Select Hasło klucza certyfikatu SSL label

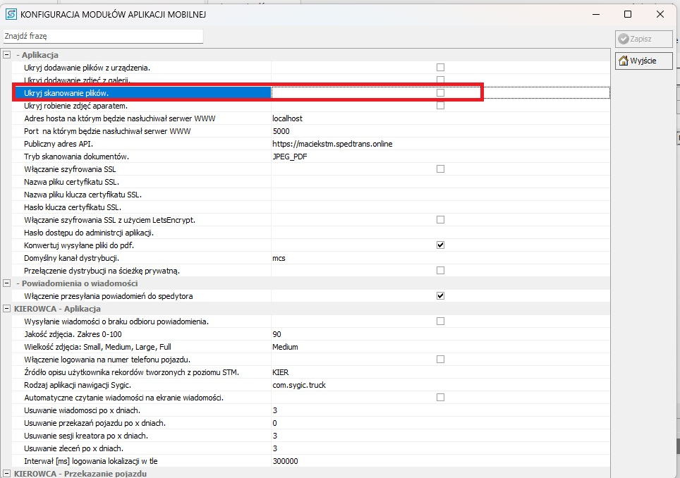click(73, 207)
